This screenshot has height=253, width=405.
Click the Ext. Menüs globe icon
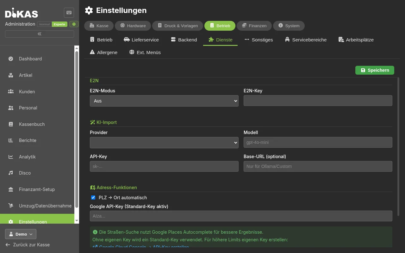[132, 52]
